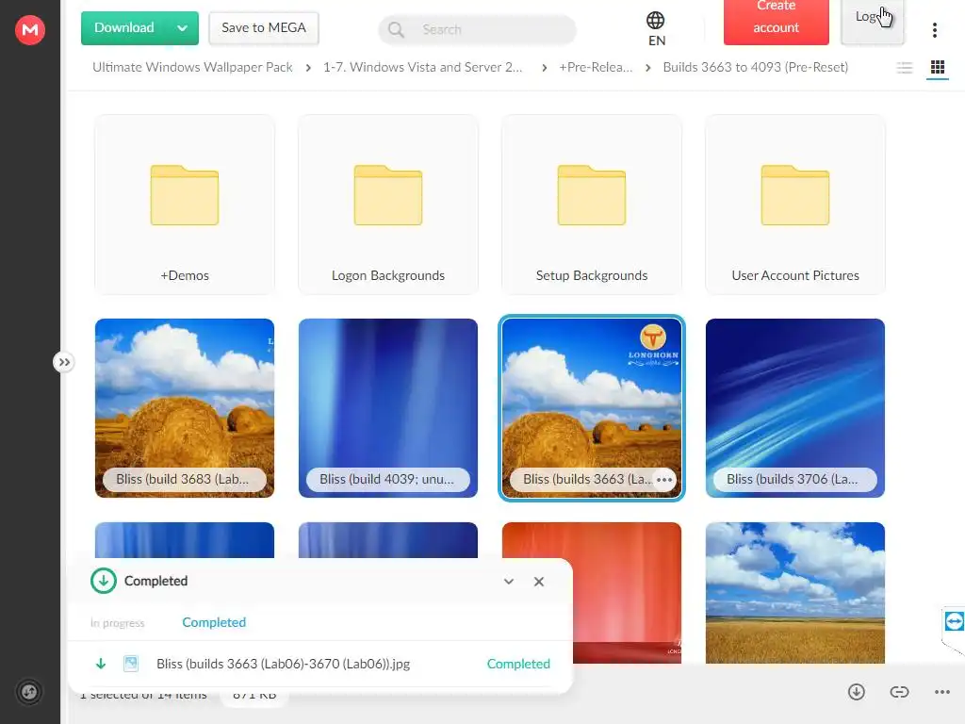The image size is (965, 724).
Task: Open the +Demos folder
Action: tap(185, 205)
